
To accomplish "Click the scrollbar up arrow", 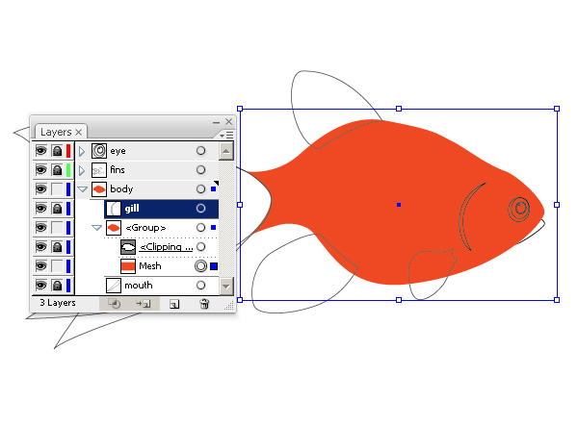I will pos(226,151).
